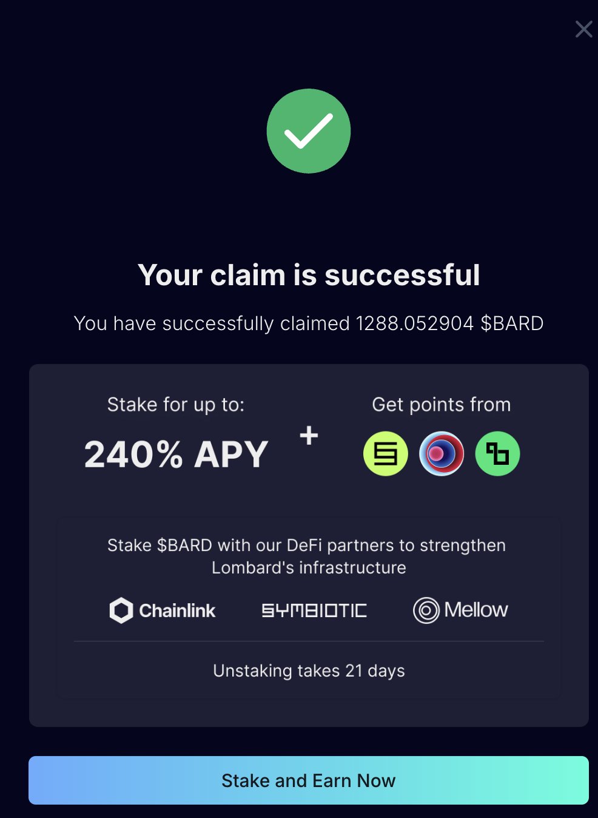Click the Chainlink wordmark text
Viewport: 598px width, 818px height.
tap(177, 610)
